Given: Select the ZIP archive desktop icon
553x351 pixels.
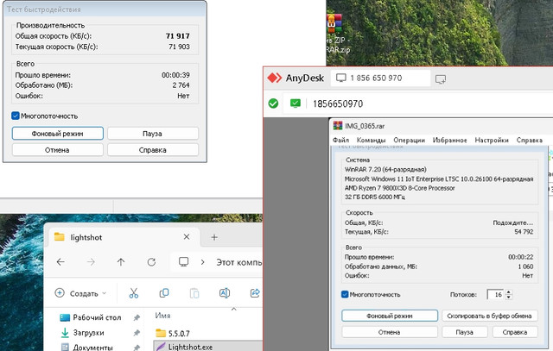Looking at the screenshot, I should click(x=334, y=34).
